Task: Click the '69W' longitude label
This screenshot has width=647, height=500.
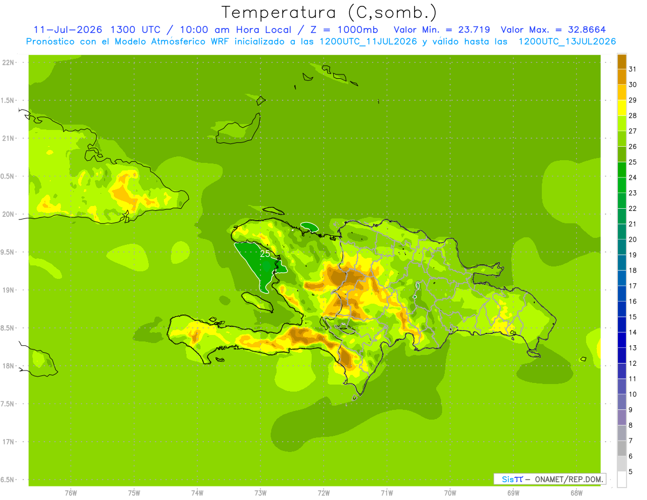Action: (x=513, y=493)
